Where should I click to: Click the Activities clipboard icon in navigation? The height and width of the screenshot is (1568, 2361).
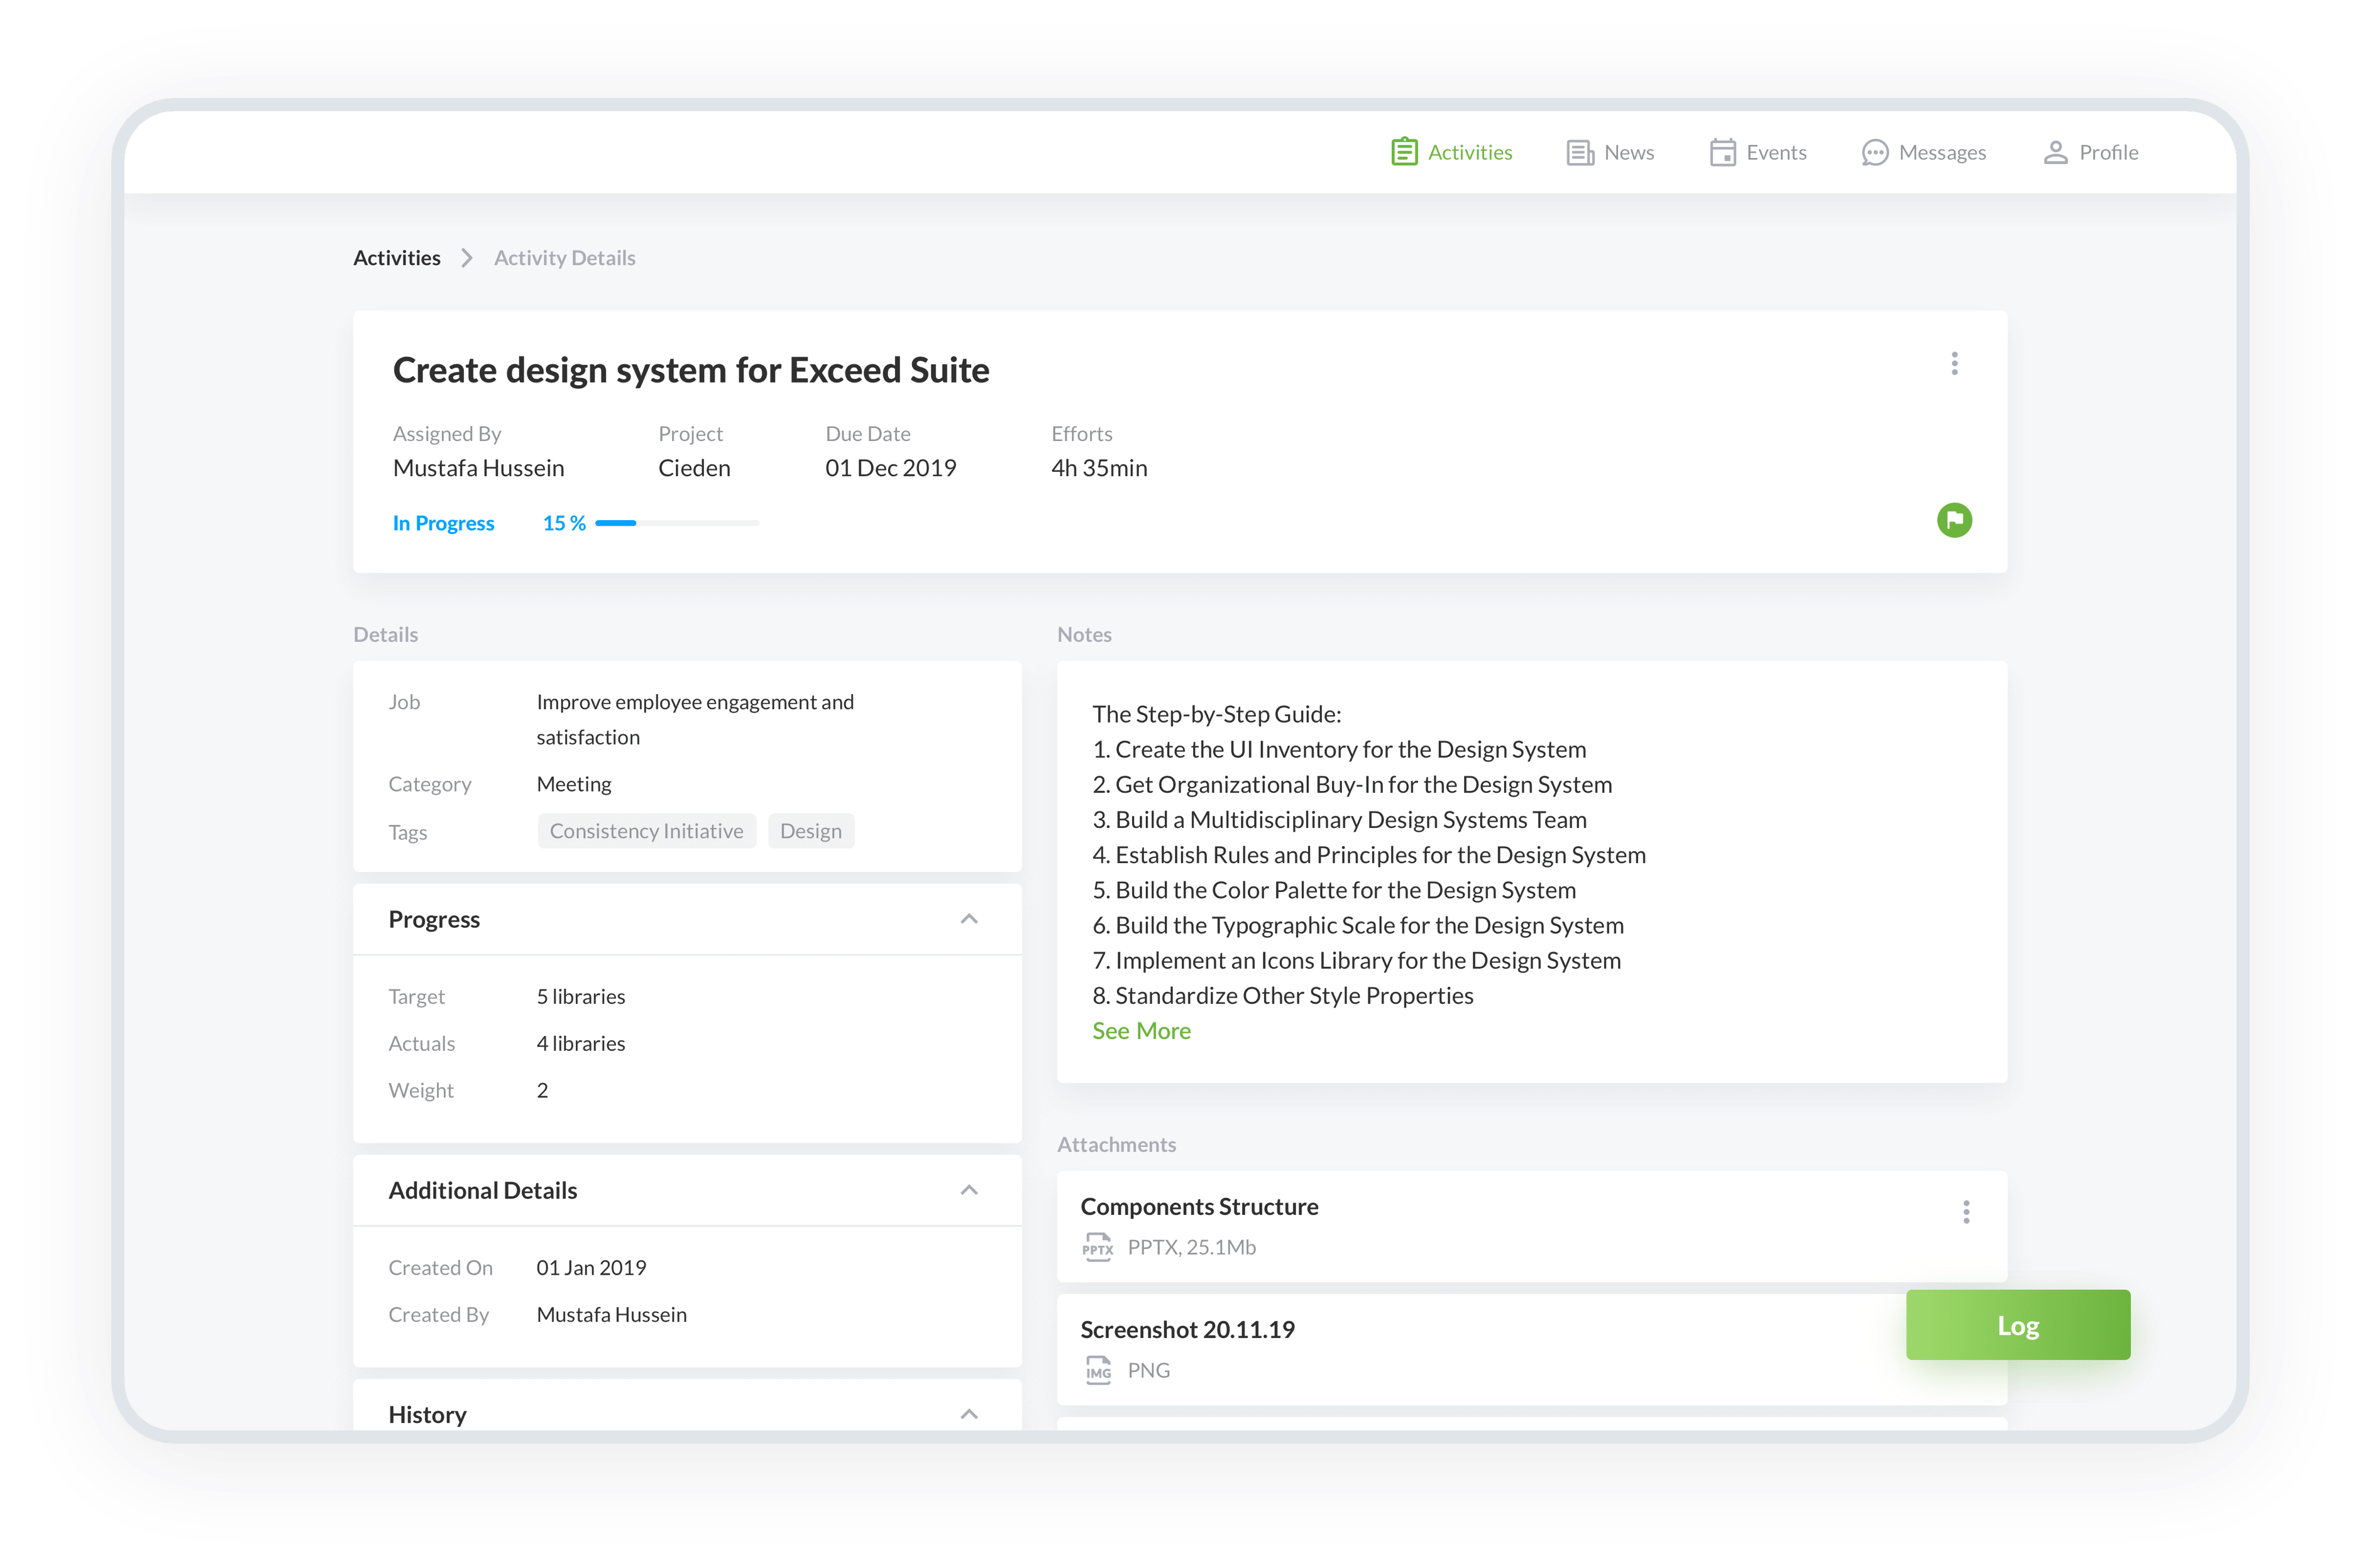[1405, 152]
